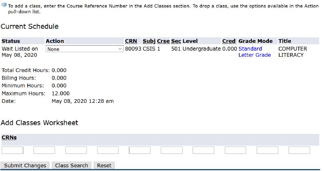This screenshot has width=324, height=171.
Task: Open the Standard Letter Grade link
Action: coord(254,52)
